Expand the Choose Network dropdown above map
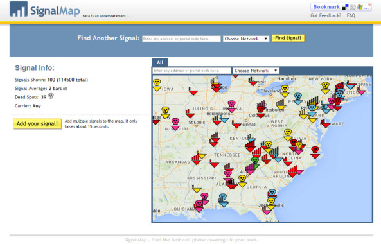 coord(256,71)
